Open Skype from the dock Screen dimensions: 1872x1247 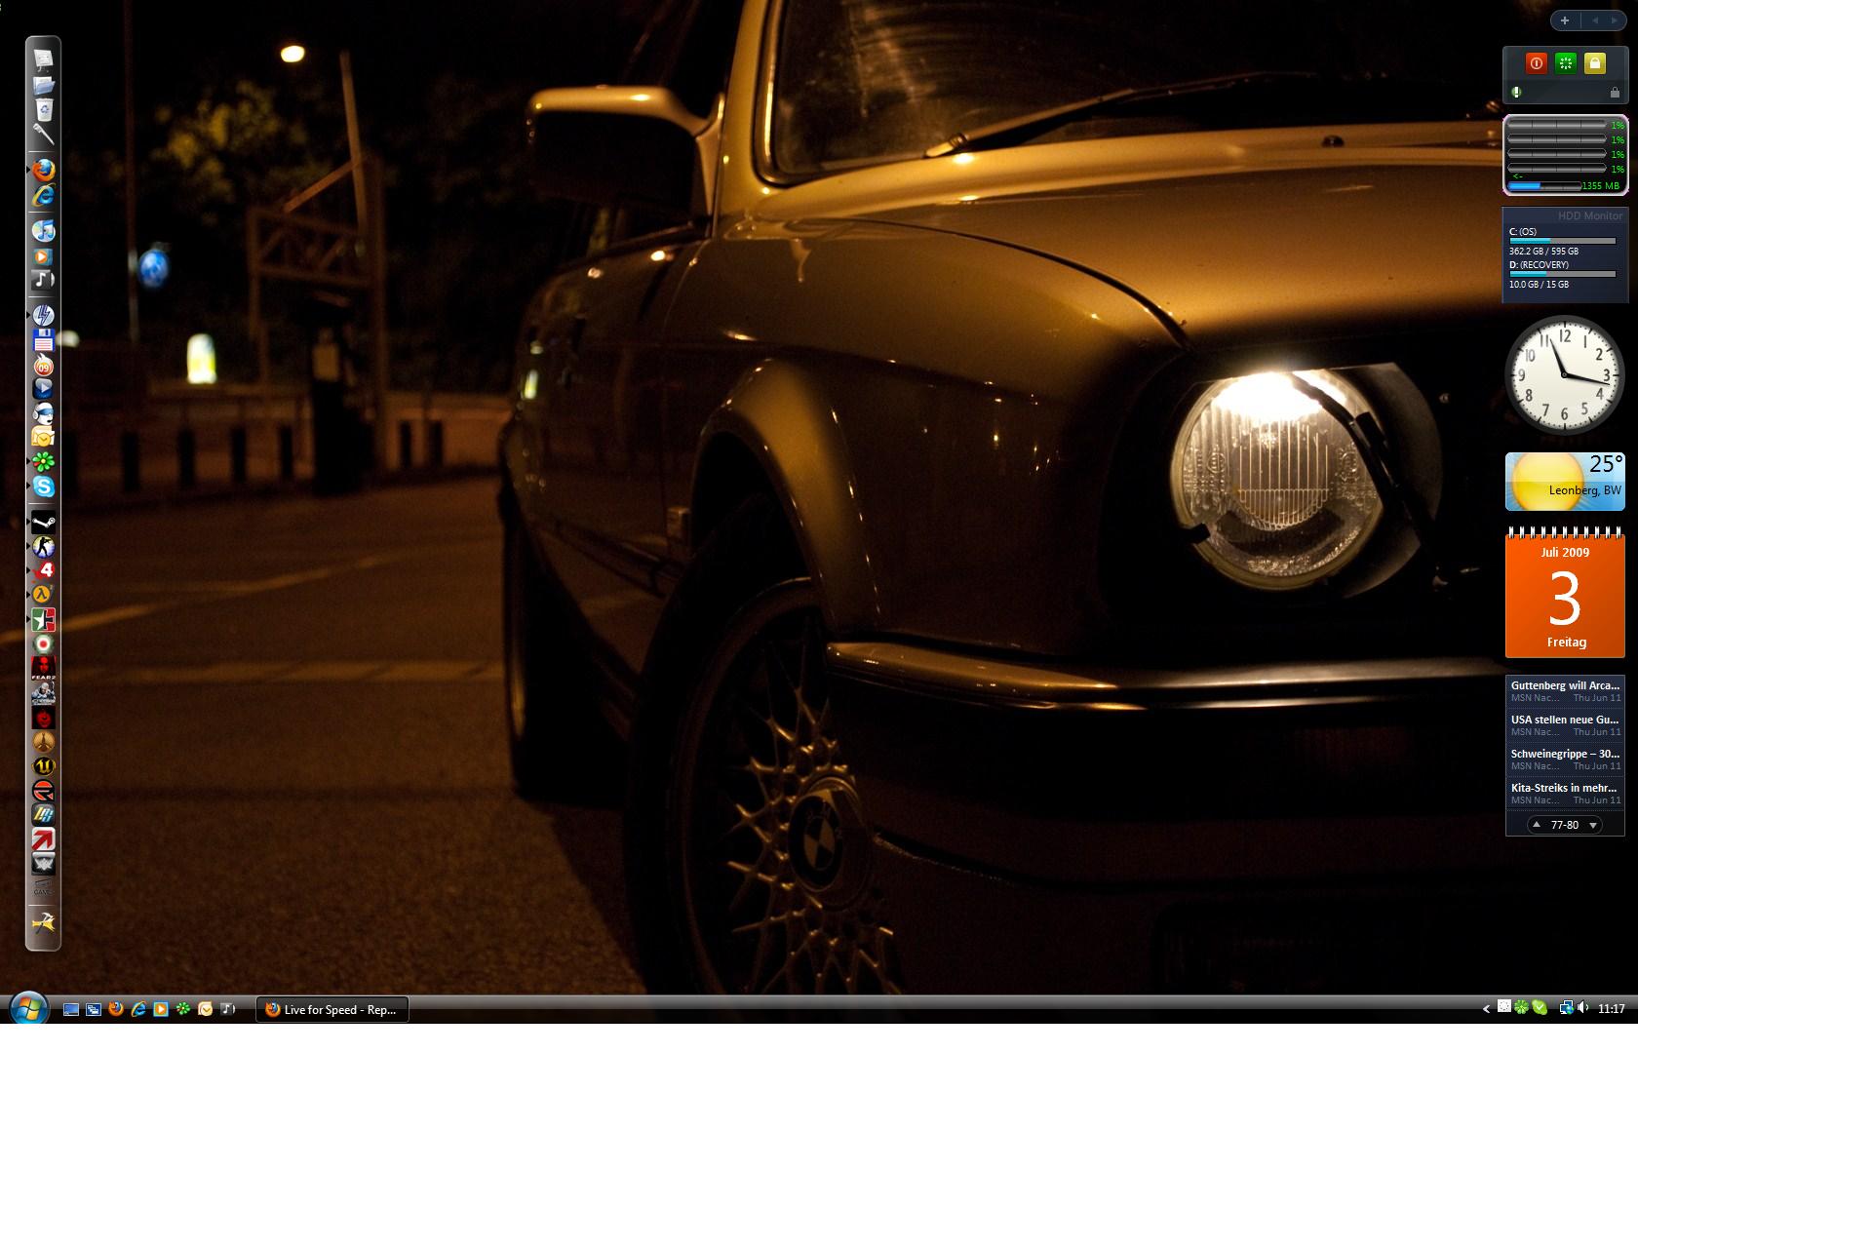[43, 487]
